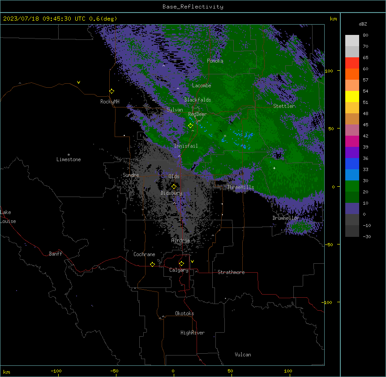Click the Okotoks city label
Screen dimensions: 386x377
184,313
